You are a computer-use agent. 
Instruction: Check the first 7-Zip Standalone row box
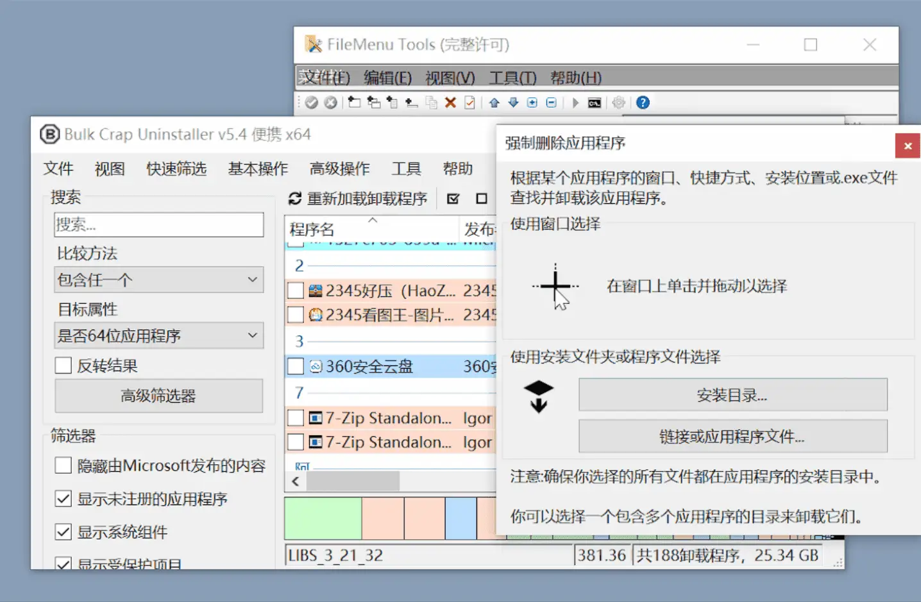295,418
